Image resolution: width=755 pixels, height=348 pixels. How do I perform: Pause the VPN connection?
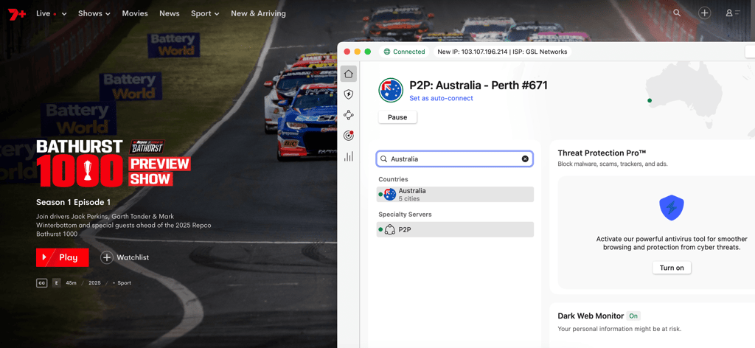[397, 117]
